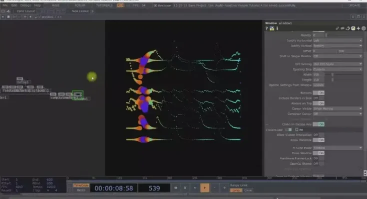Open the Edit menu

tap(13, 5)
